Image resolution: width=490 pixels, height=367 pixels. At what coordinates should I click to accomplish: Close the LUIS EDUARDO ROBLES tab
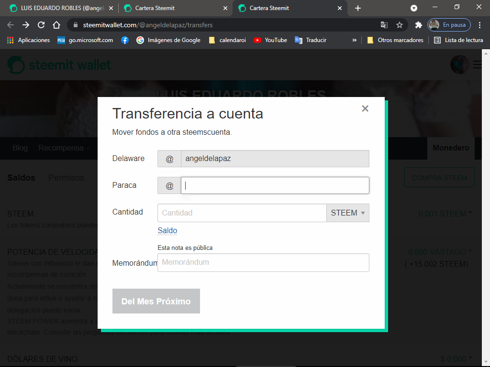pos(111,8)
